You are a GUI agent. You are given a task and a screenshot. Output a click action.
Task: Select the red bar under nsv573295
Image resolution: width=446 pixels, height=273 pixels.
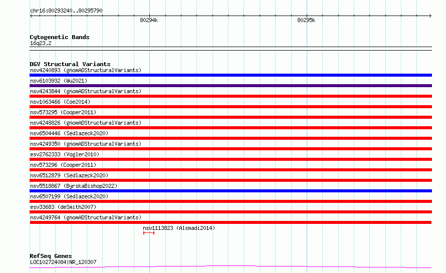click(231, 117)
